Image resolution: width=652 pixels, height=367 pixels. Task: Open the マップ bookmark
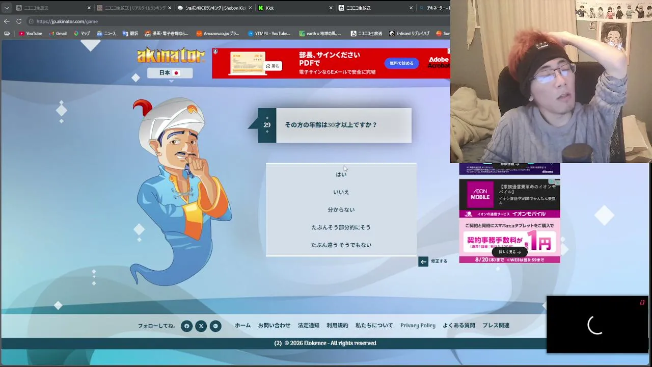click(81, 34)
